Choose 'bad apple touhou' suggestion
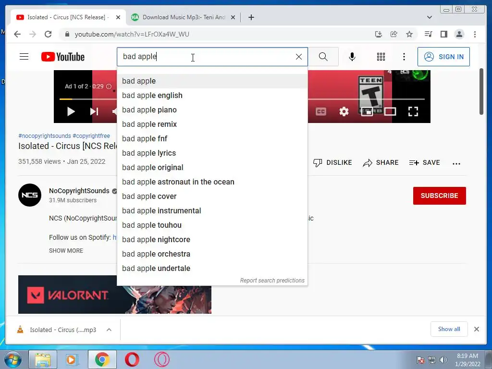 [x=212, y=225]
